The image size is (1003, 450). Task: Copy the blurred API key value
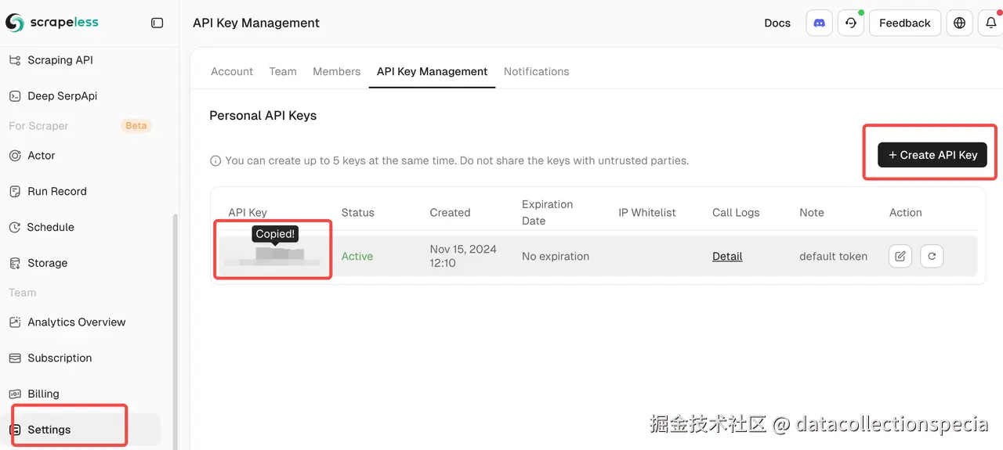[273, 257]
